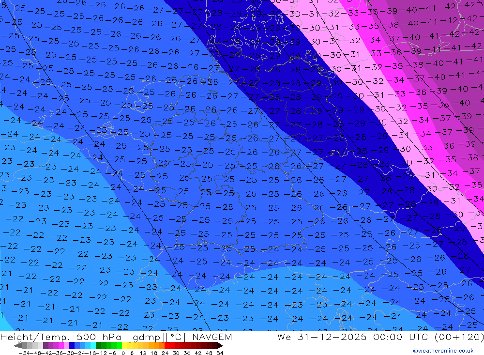Click the 00:00 UTC time label

pyautogui.click(x=400, y=337)
